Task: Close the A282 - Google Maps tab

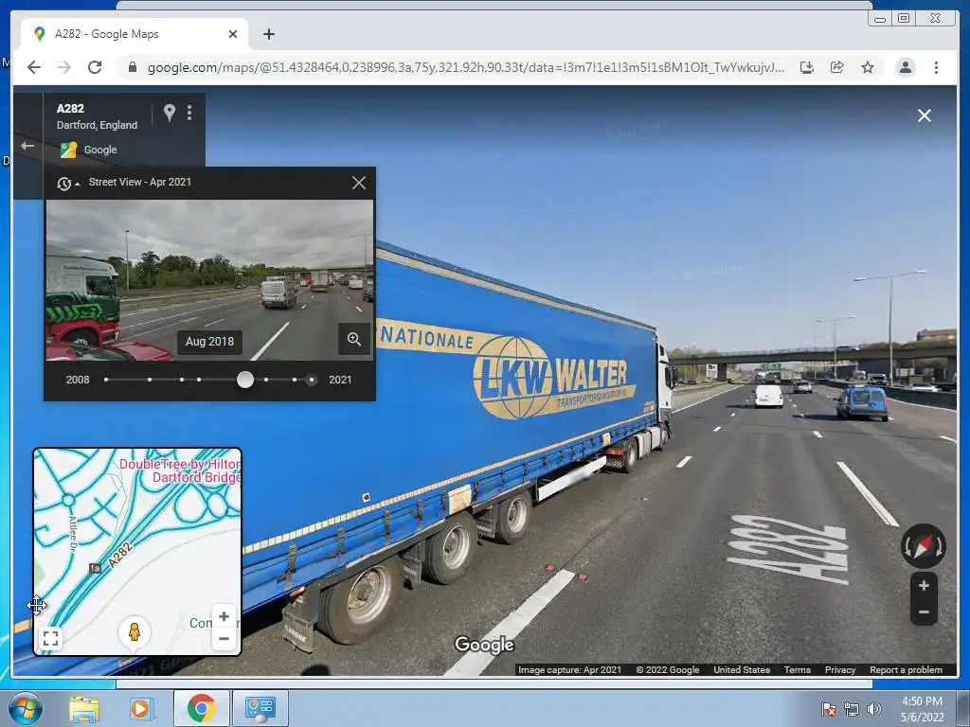Action: [x=233, y=34]
